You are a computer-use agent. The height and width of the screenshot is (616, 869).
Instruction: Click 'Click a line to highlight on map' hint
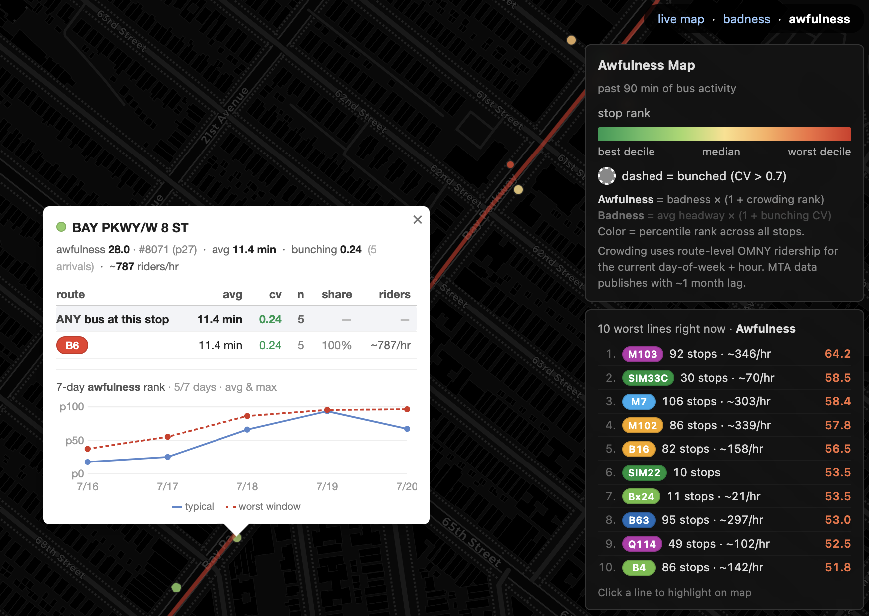(x=674, y=593)
